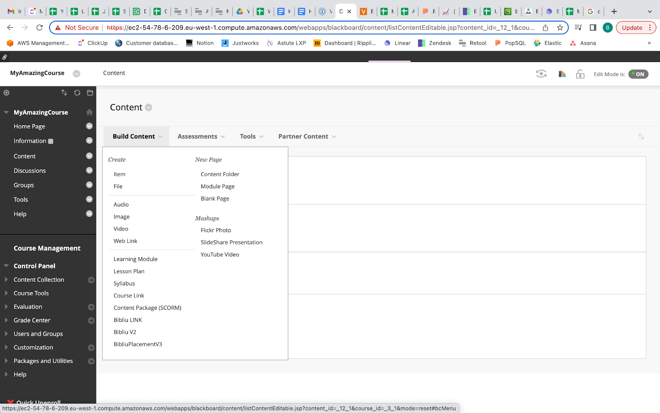The width and height of the screenshot is (660, 413).
Task: Open the Assessments dropdown menu
Action: [201, 137]
